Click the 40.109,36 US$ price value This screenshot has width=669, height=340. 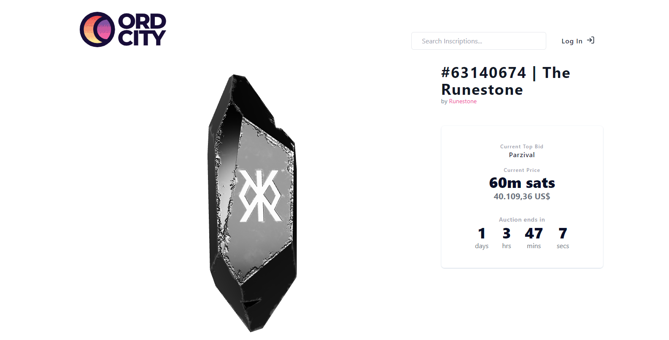[522, 196]
